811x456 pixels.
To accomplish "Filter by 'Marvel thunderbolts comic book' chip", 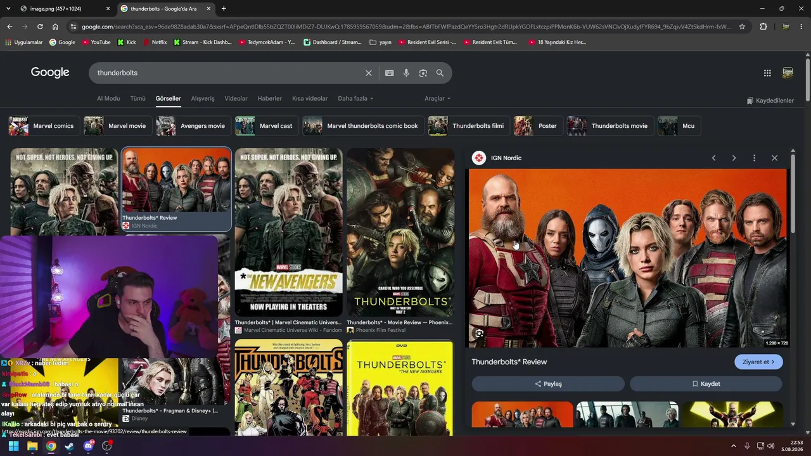I will pos(362,126).
